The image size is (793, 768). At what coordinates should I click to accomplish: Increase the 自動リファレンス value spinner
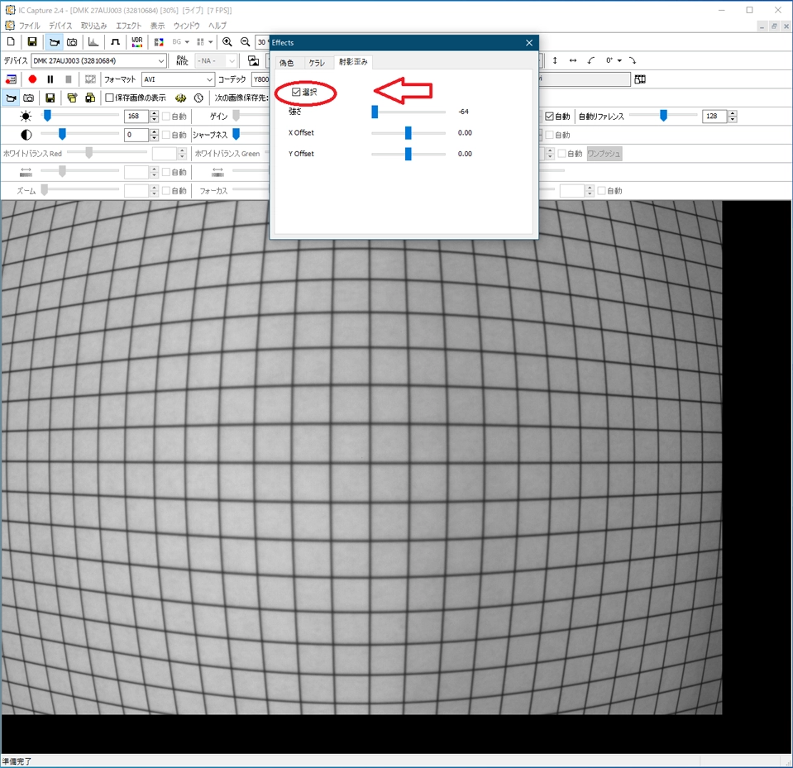(x=733, y=113)
